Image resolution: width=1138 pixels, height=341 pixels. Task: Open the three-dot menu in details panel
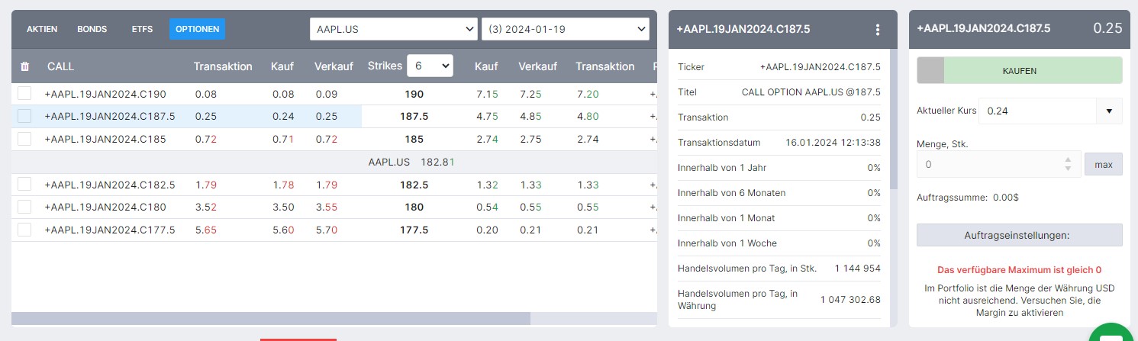click(878, 30)
